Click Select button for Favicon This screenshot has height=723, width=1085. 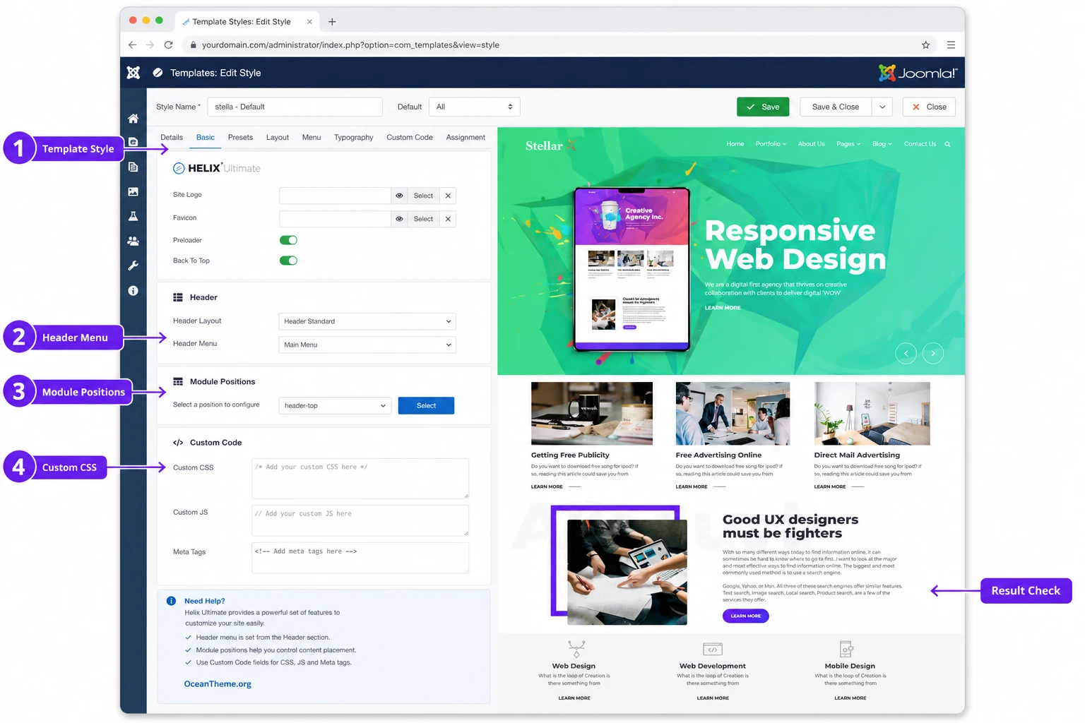pos(423,219)
